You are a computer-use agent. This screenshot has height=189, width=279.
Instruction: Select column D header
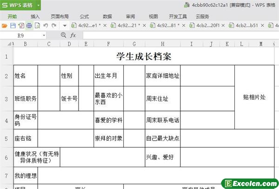(x=69, y=44)
